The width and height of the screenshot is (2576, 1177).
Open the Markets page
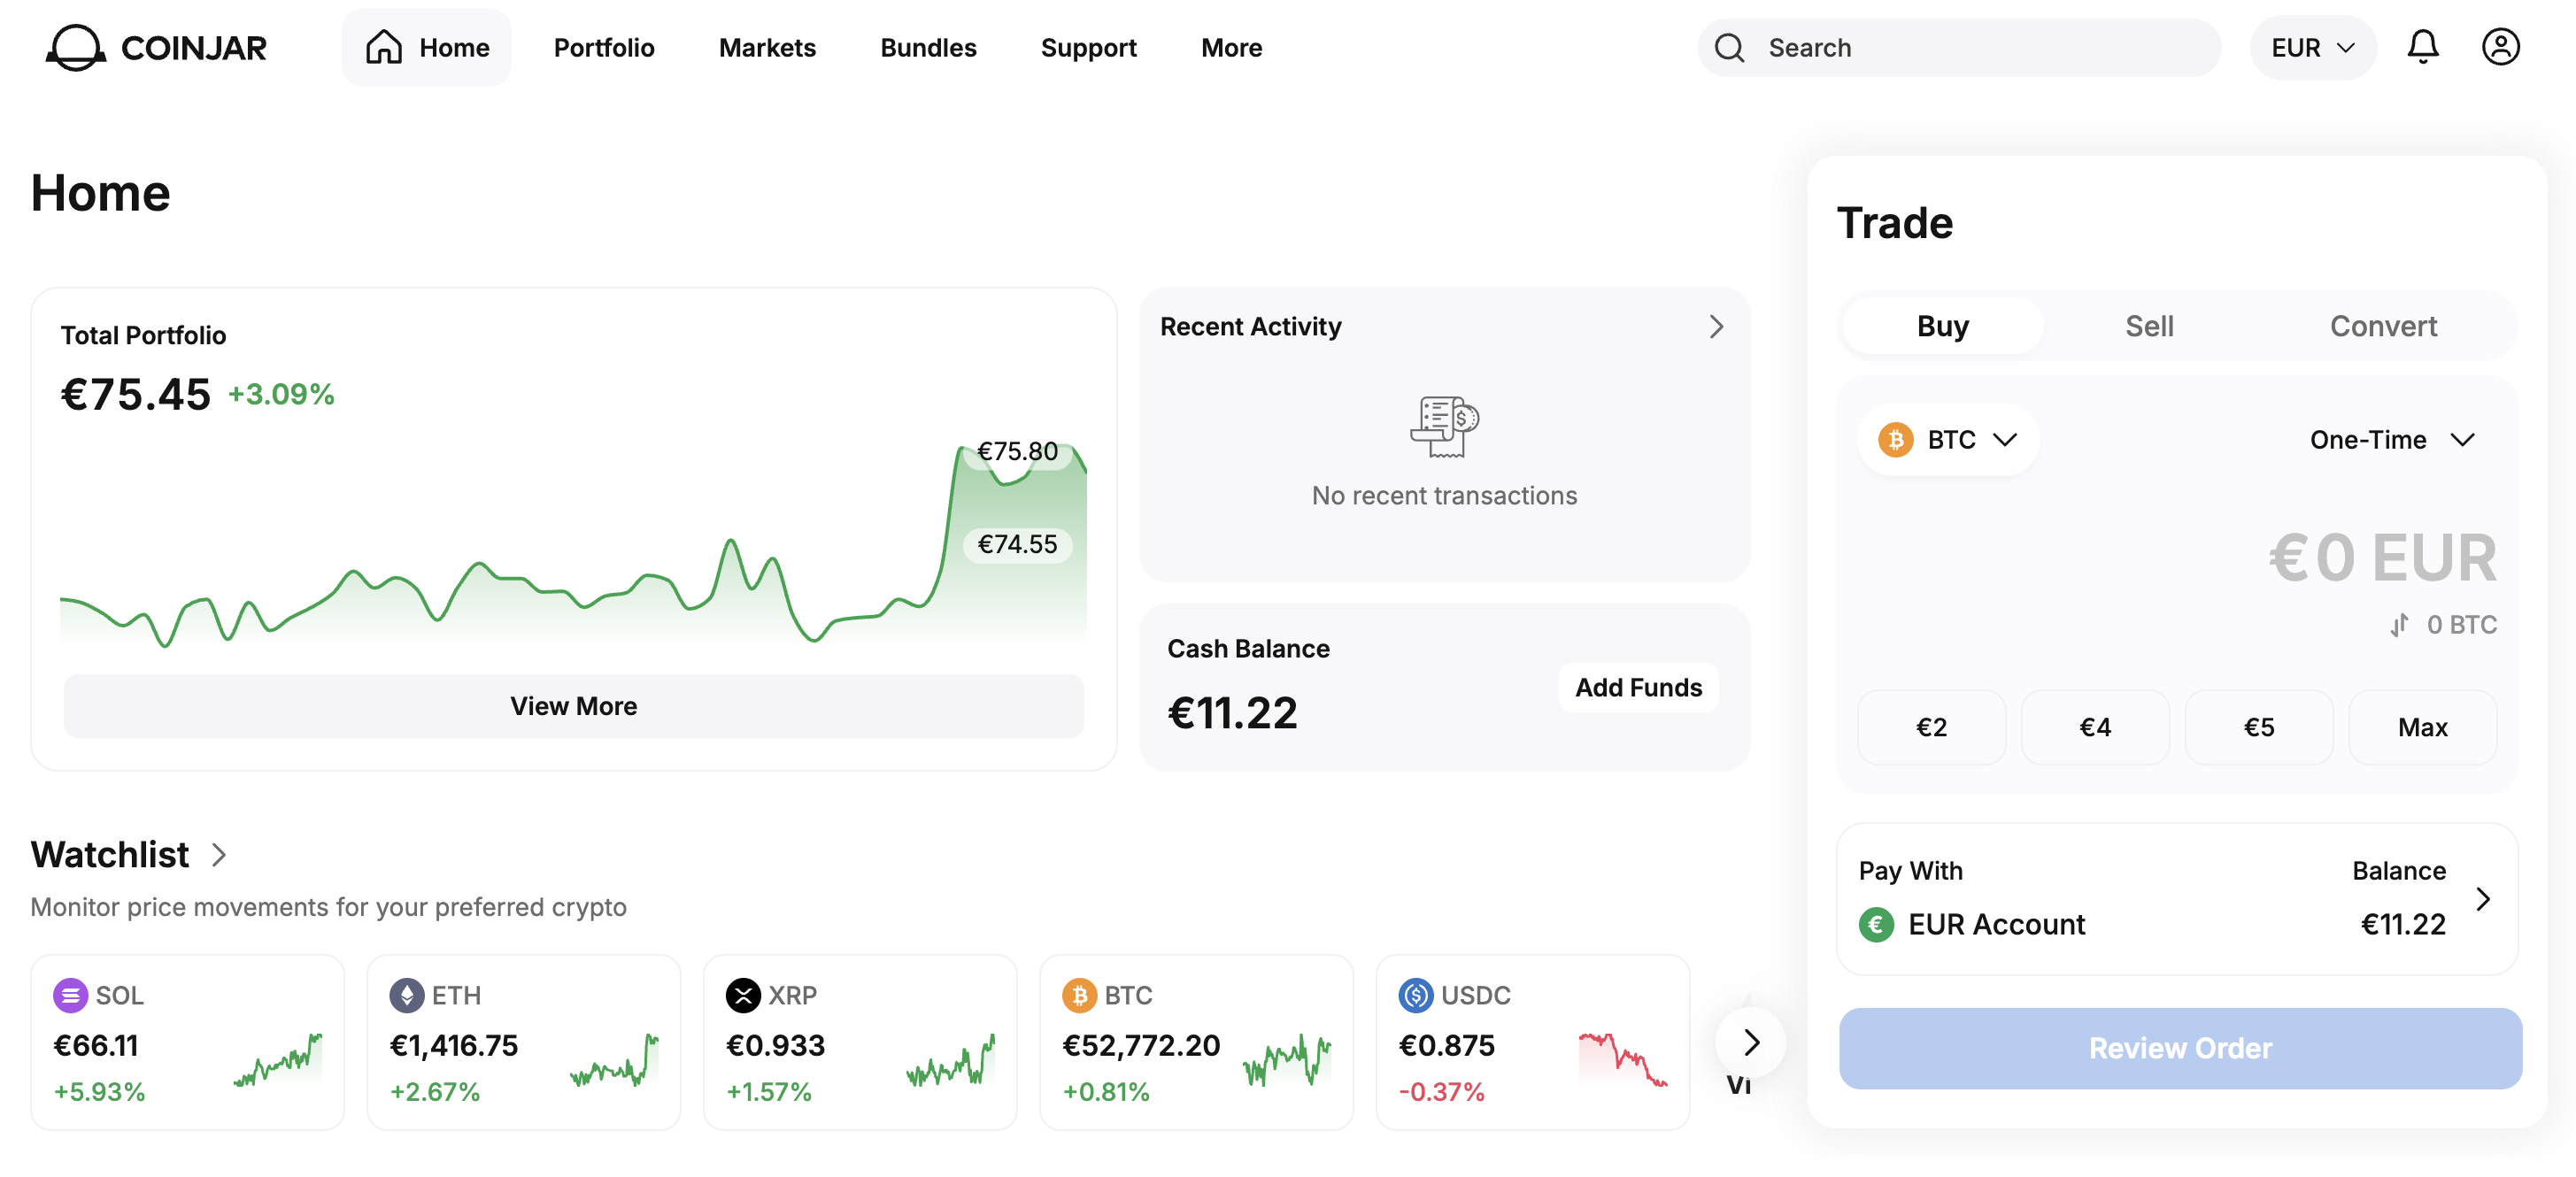(767, 48)
